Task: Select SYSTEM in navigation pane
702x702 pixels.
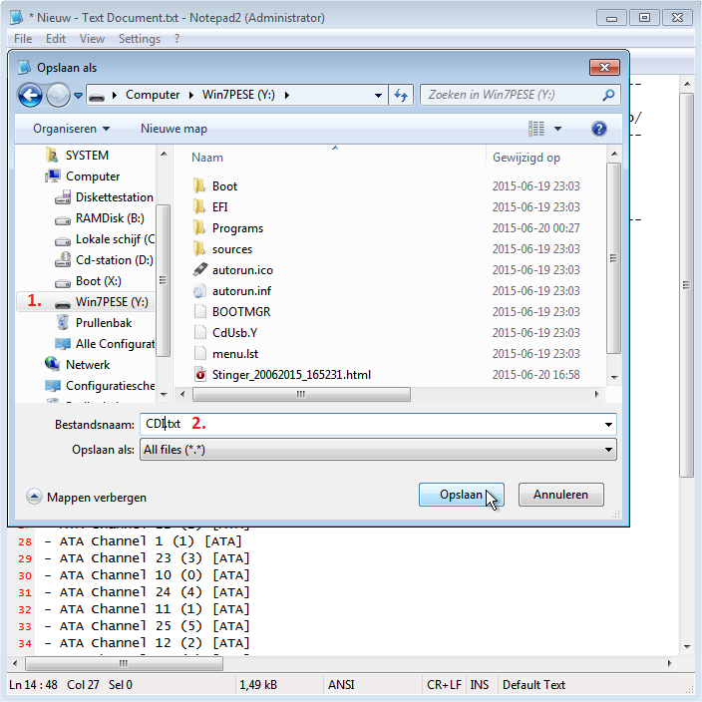Action: pyautogui.click(x=87, y=155)
